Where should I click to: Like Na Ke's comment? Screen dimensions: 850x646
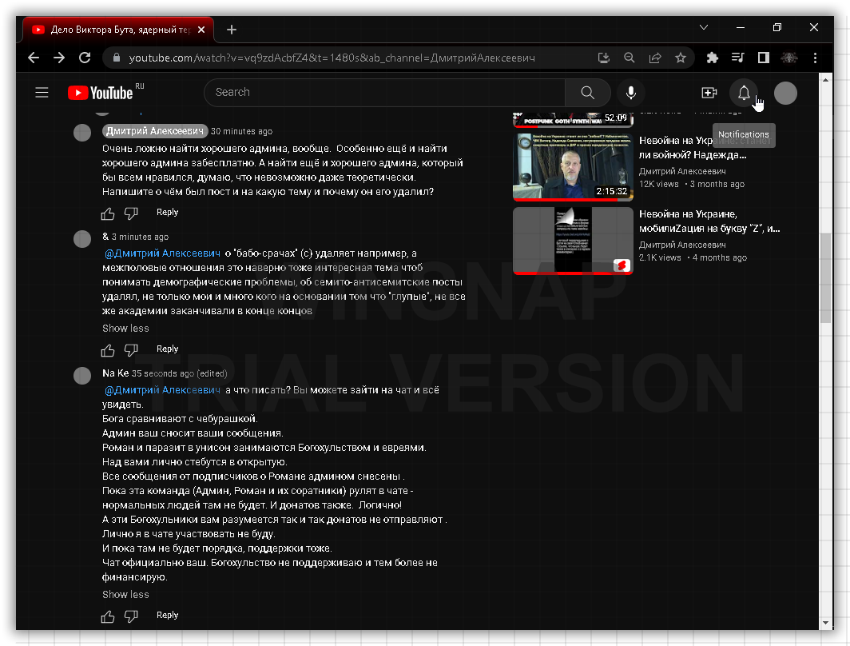108,616
